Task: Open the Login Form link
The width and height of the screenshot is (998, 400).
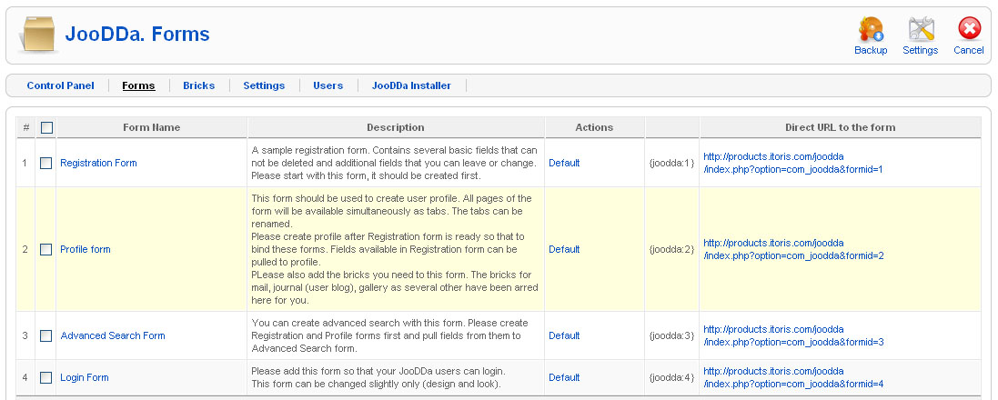Action: pos(85,378)
